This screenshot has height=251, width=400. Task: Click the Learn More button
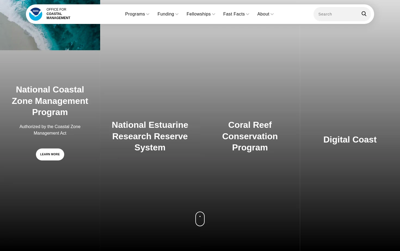(50, 154)
